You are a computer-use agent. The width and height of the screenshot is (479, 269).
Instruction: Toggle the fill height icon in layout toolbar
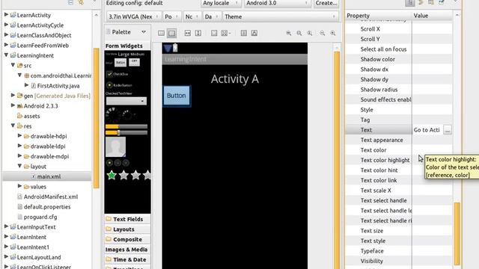pos(198,33)
